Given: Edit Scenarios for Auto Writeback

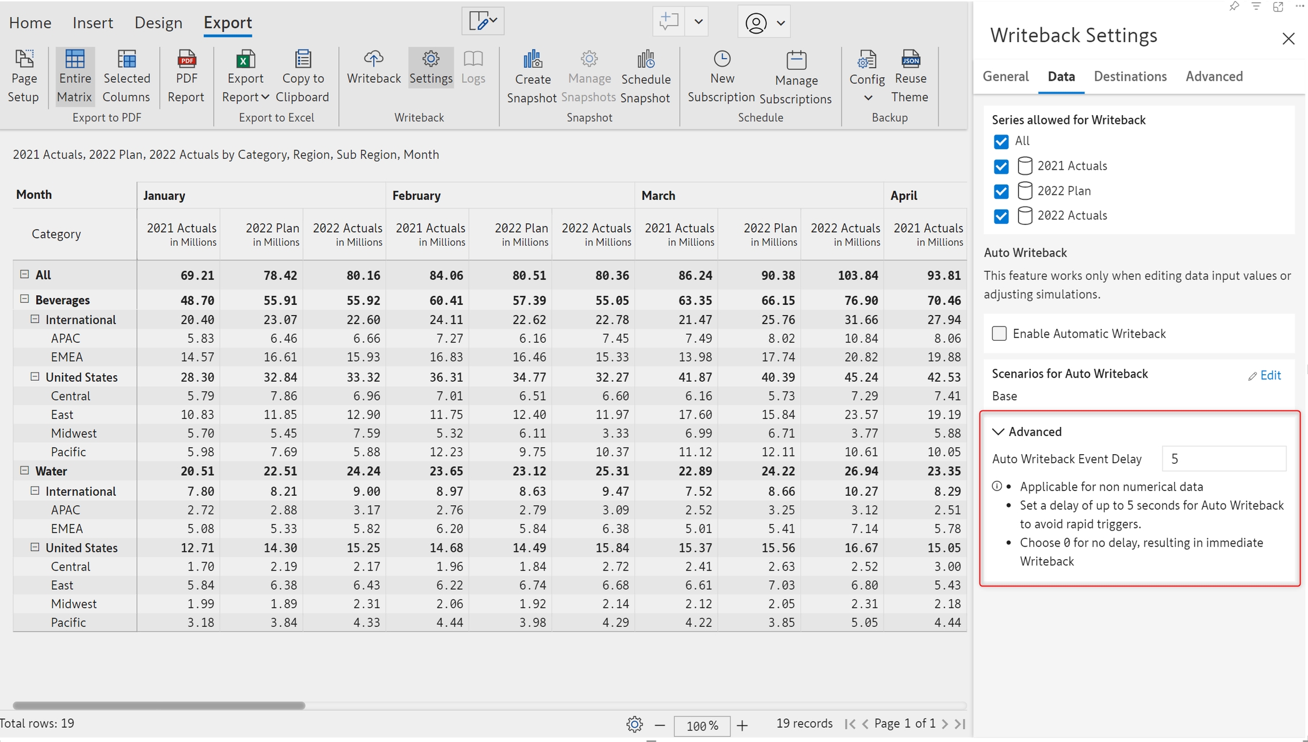Looking at the screenshot, I should coord(1265,375).
